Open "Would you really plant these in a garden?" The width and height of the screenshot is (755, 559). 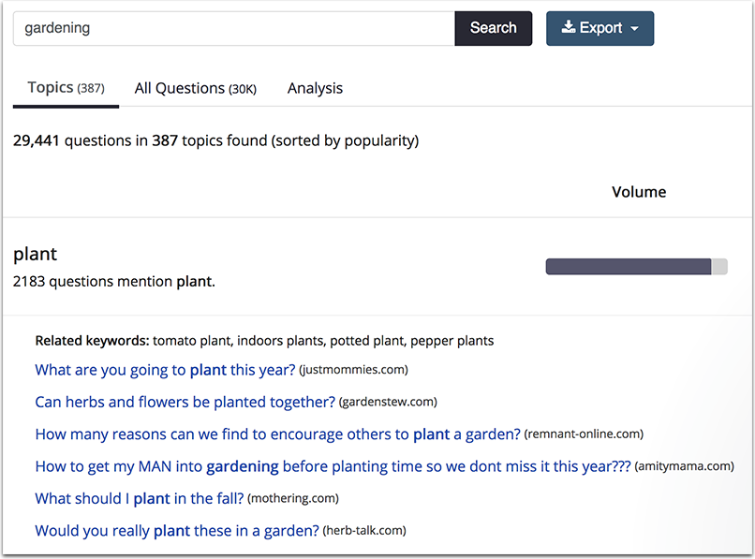coord(177,531)
